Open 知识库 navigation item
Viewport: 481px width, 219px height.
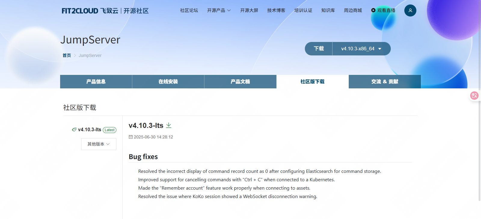coord(328,10)
